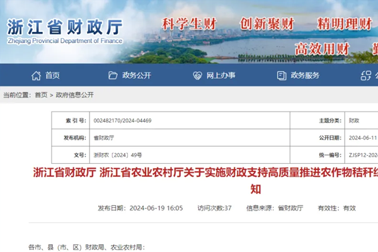This screenshot has width=378, height=252.
Task: Click 首页 in the breadcrumb path
Action: [x=41, y=95]
